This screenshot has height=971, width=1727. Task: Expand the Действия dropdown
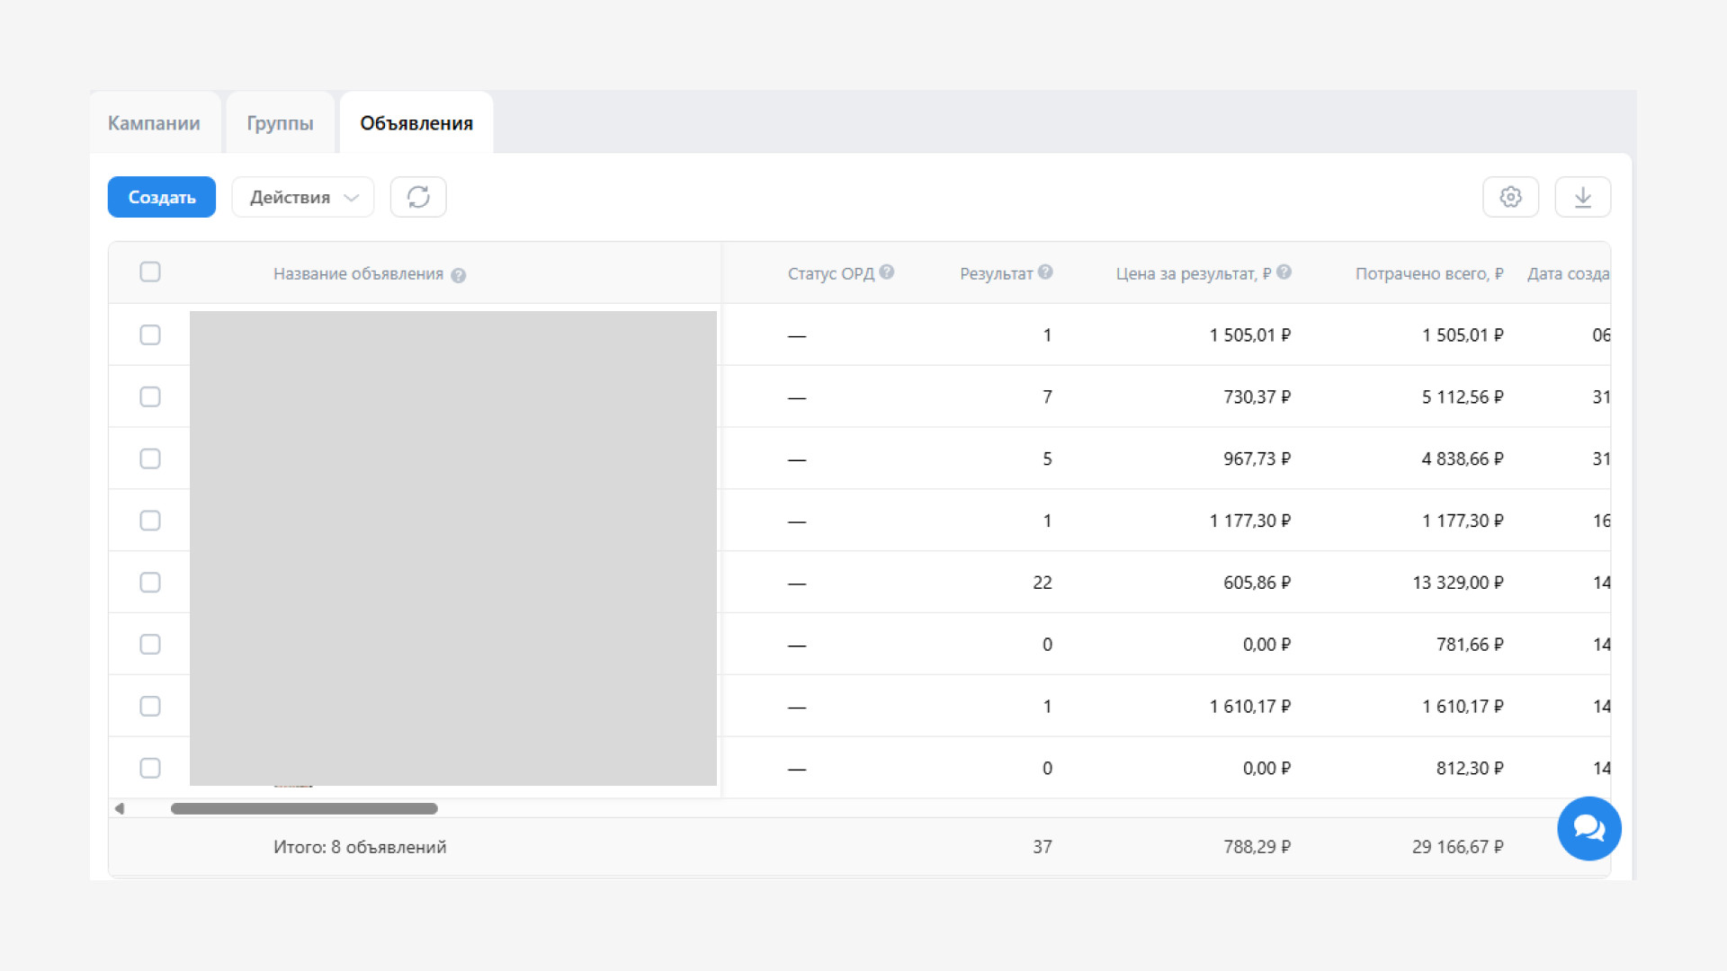click(303, 197)
